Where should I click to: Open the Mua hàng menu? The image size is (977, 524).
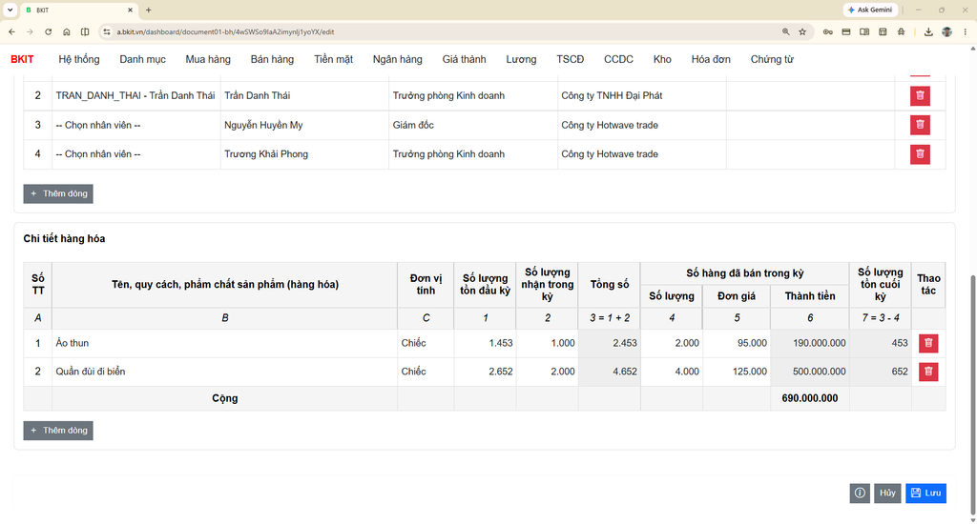208,59
